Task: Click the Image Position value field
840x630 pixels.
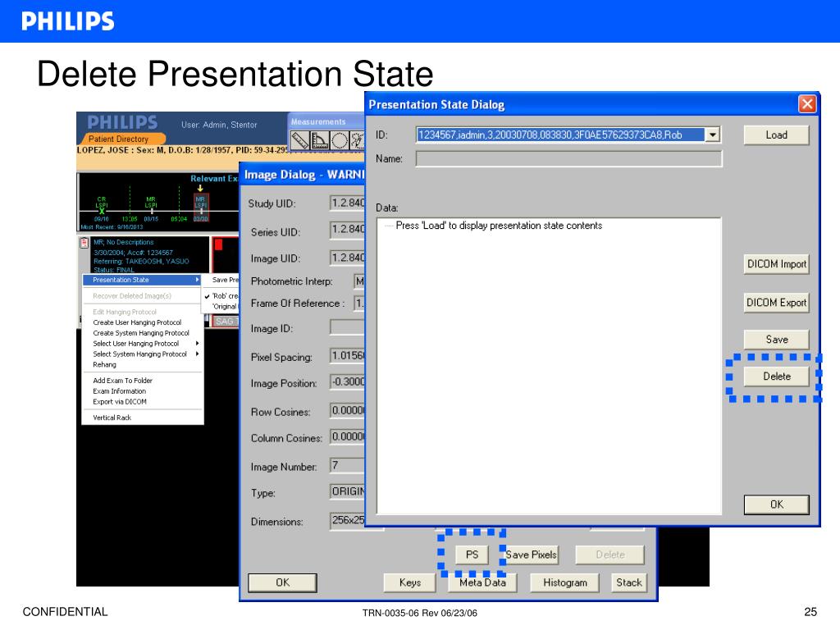Action: (347, 382)
